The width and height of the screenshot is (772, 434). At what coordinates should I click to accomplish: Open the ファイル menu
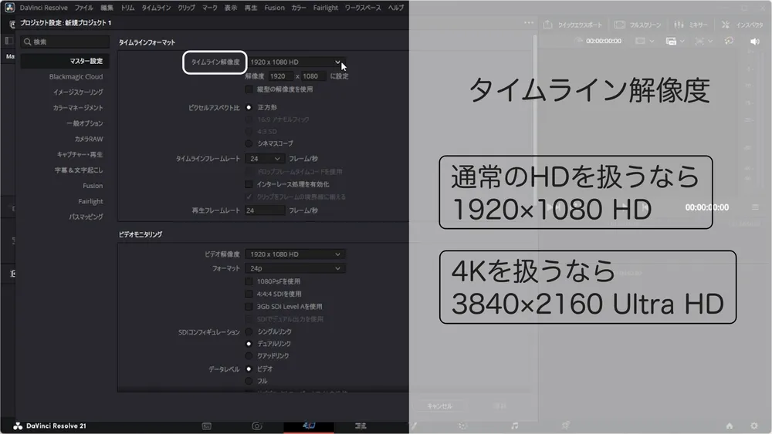(x=83, y=8)
